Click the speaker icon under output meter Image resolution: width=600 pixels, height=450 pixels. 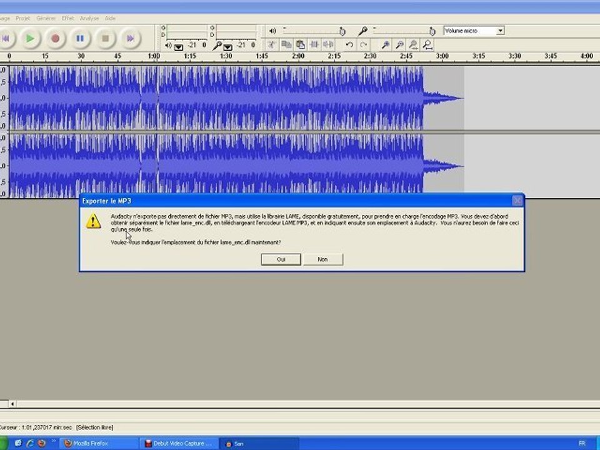(x=168, y=46)
